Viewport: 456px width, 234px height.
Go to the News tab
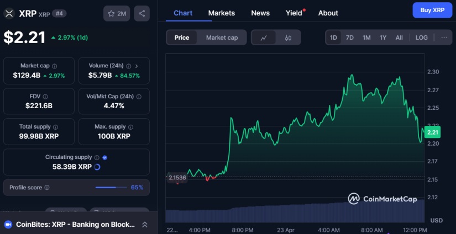tap(260, 13)
